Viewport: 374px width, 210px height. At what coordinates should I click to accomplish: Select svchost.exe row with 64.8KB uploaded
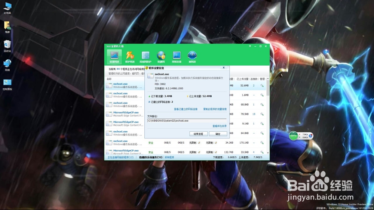[186, 133]
